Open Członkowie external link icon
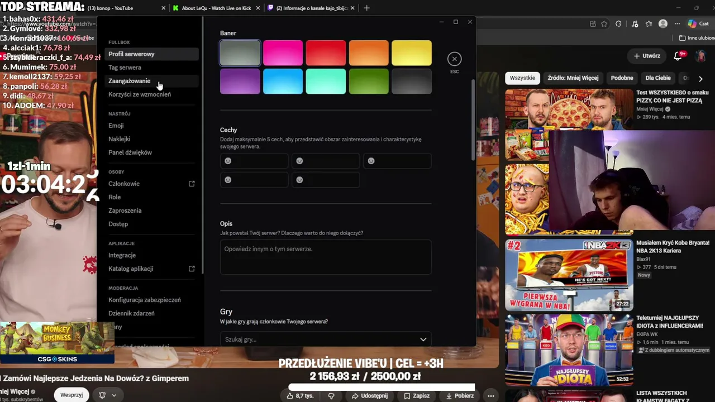This screenshot has height=402, width=715. [x=192, y=184]
